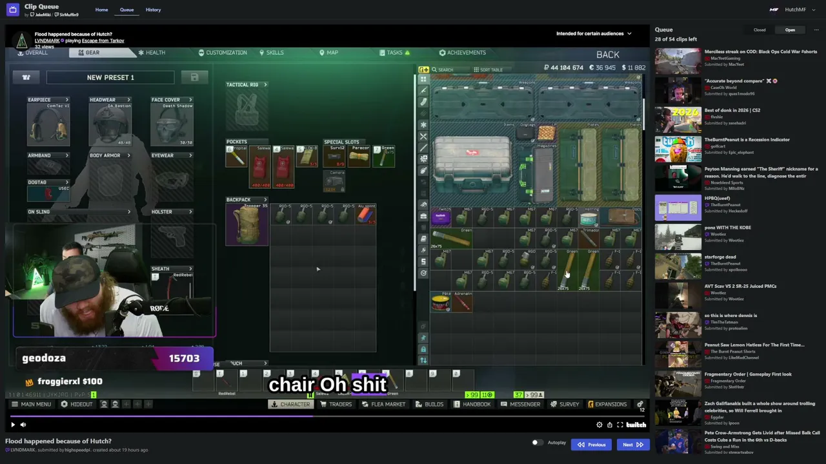
Task: Visit the JakeMiki profile link
Action: (x=41, y=14)
